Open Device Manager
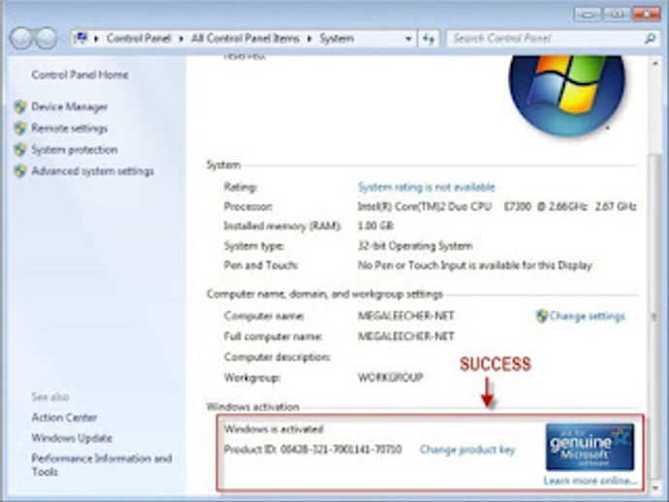The image size is (669, 502). pos(70,107)
